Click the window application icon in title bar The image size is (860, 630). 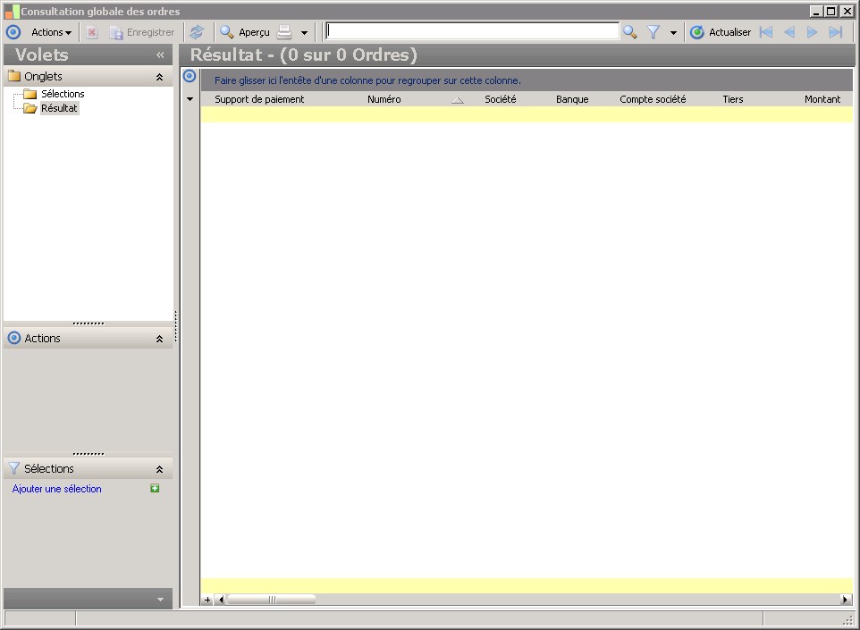[x=12, y=11]
